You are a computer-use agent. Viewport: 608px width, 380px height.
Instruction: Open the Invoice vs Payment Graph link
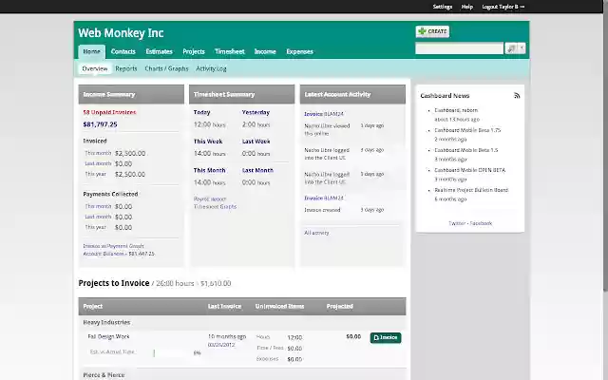(113, 246)
